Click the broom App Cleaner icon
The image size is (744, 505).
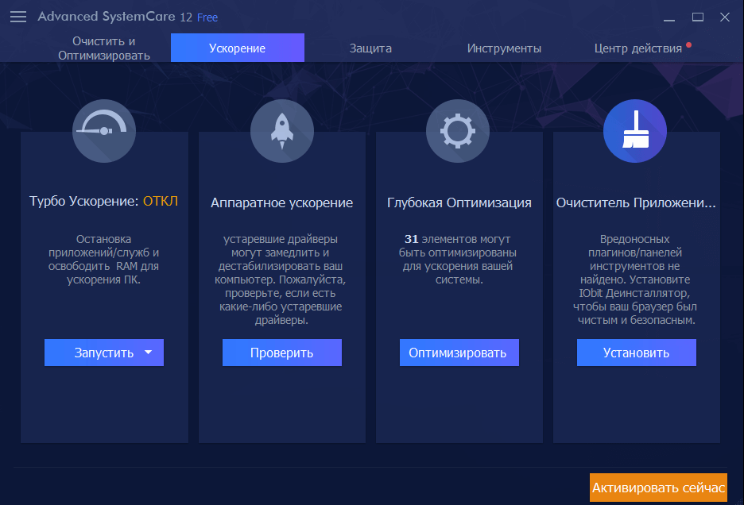tap(635, 131)
